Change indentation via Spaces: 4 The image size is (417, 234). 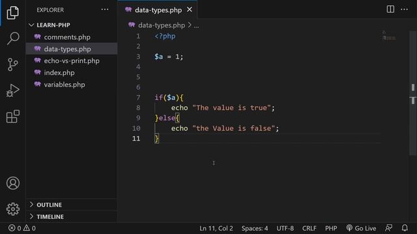coord(255,228)
